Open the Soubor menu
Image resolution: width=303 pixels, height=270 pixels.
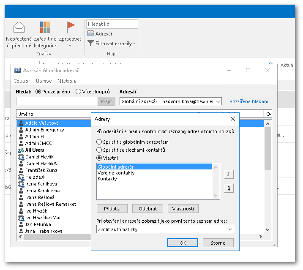pos(22,81)
